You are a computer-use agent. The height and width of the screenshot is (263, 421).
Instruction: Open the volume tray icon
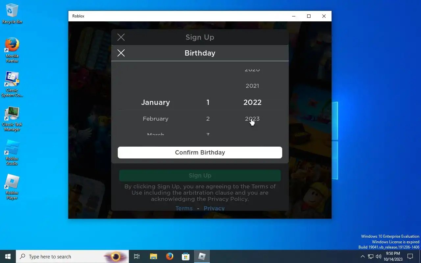(379, 256)
